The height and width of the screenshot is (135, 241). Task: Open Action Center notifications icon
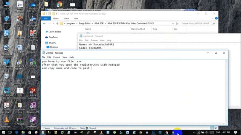pyautogui.click(x=235, y=132)
